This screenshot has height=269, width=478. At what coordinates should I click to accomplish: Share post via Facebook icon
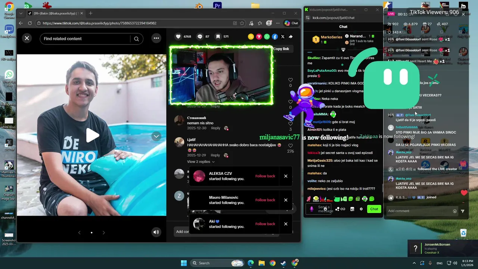[274, 37]
